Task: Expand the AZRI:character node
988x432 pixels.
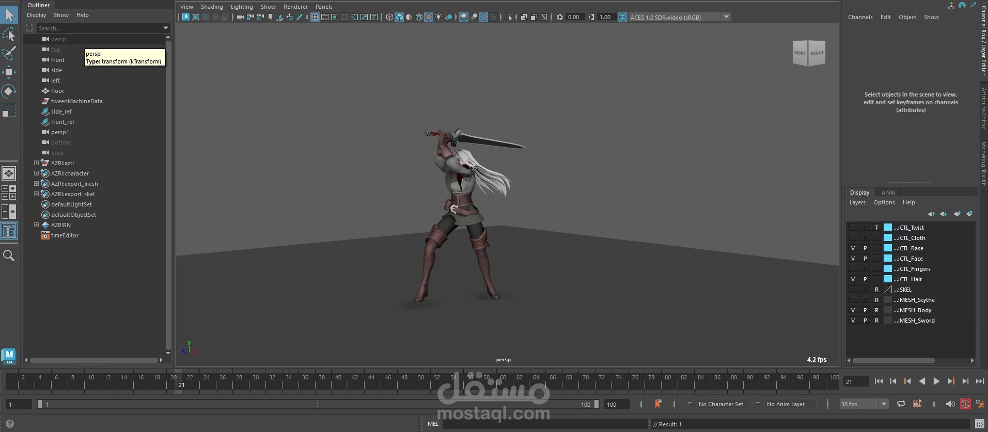Action: [36, 173]
